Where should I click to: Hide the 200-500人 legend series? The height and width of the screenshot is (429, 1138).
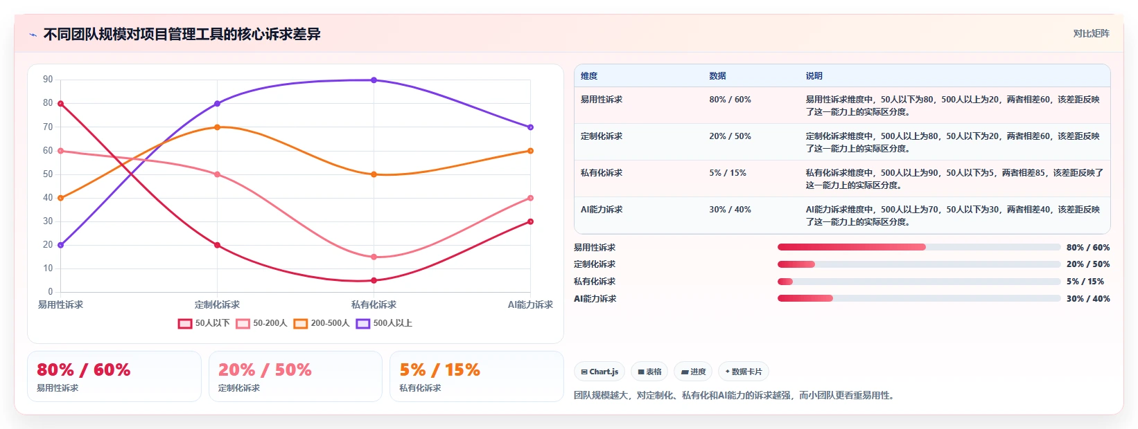point(322,323)
